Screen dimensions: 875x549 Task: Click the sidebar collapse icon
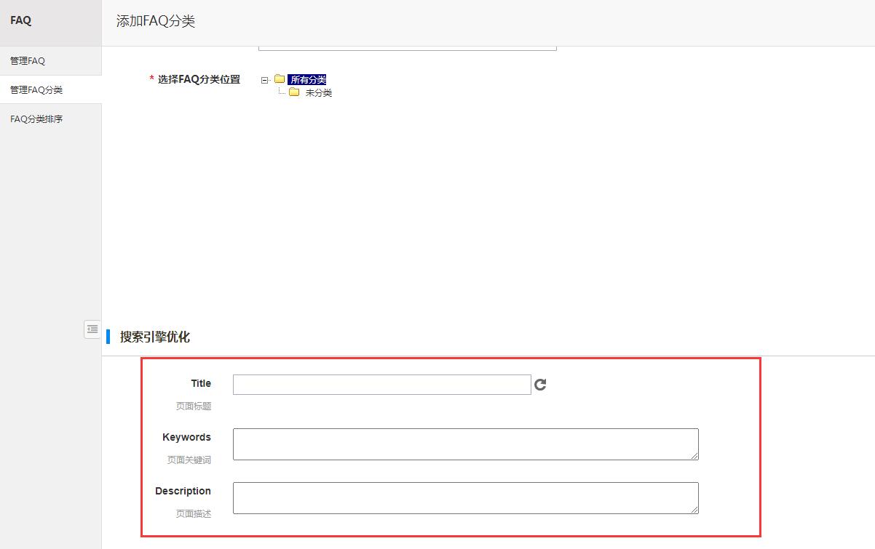92,329
